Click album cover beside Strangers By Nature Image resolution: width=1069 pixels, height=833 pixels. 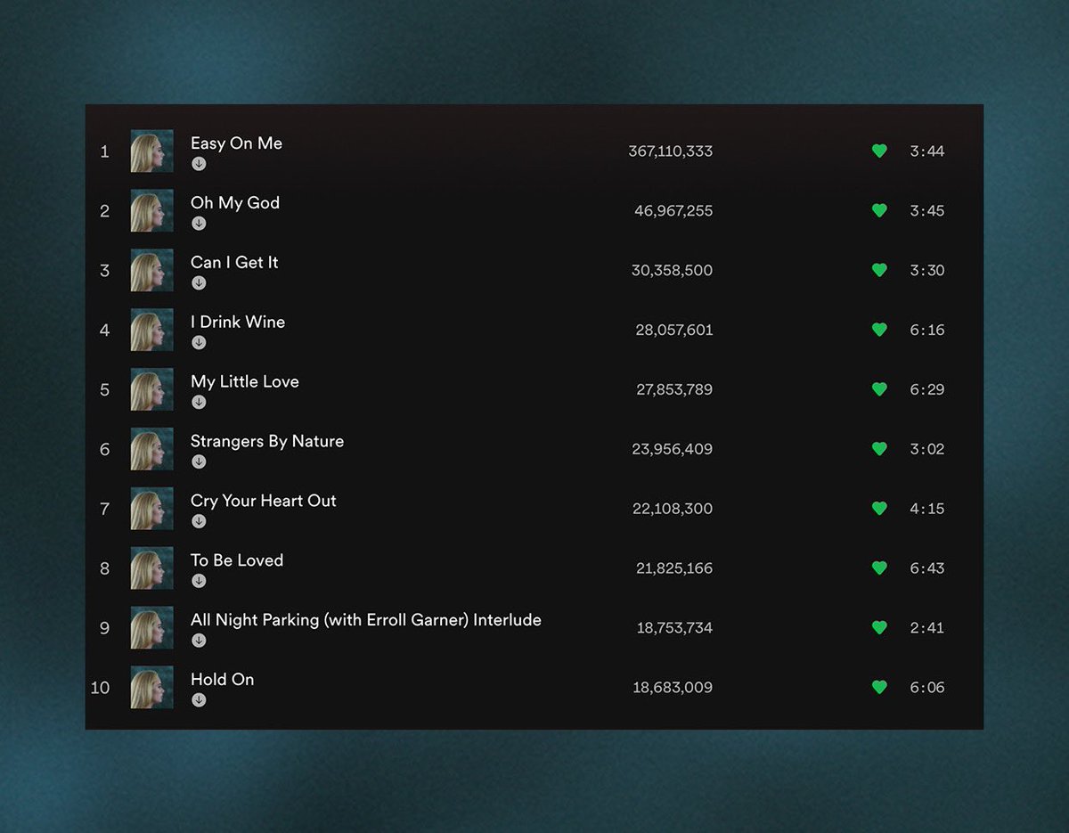click(x=152, y=449)
